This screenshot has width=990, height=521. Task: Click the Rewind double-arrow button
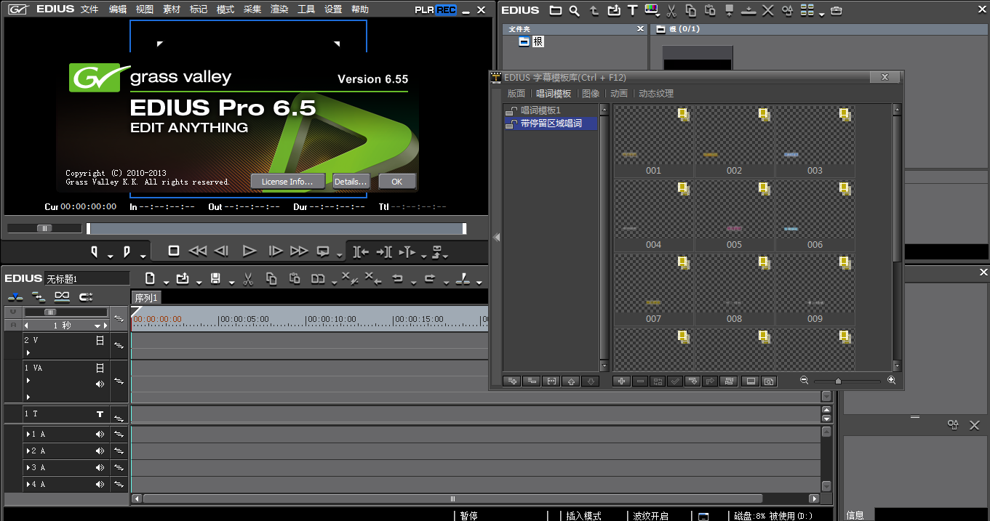coord(197,251)
